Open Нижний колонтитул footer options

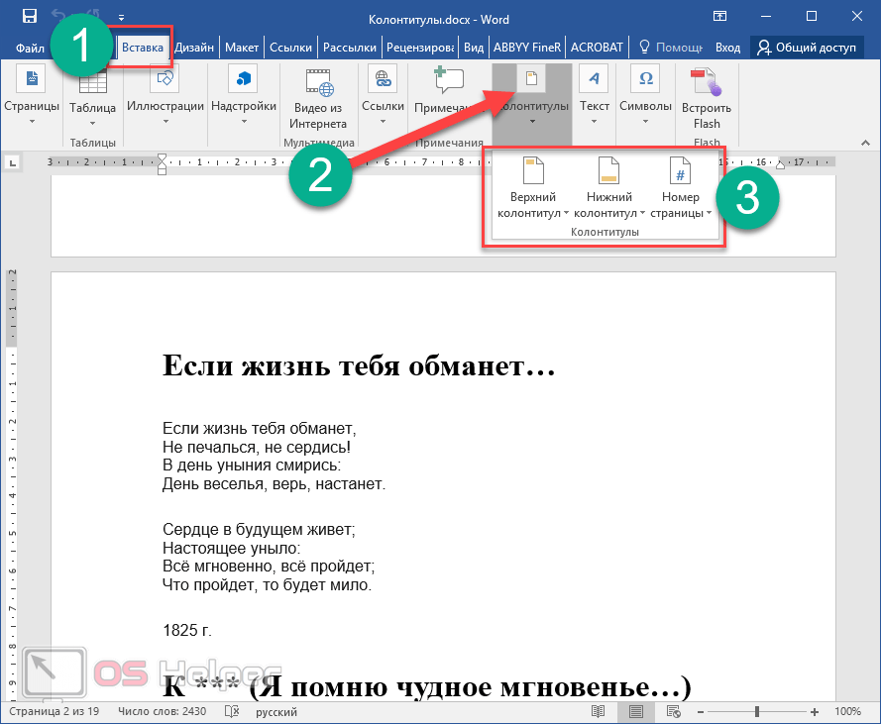(x=608, y=188)
